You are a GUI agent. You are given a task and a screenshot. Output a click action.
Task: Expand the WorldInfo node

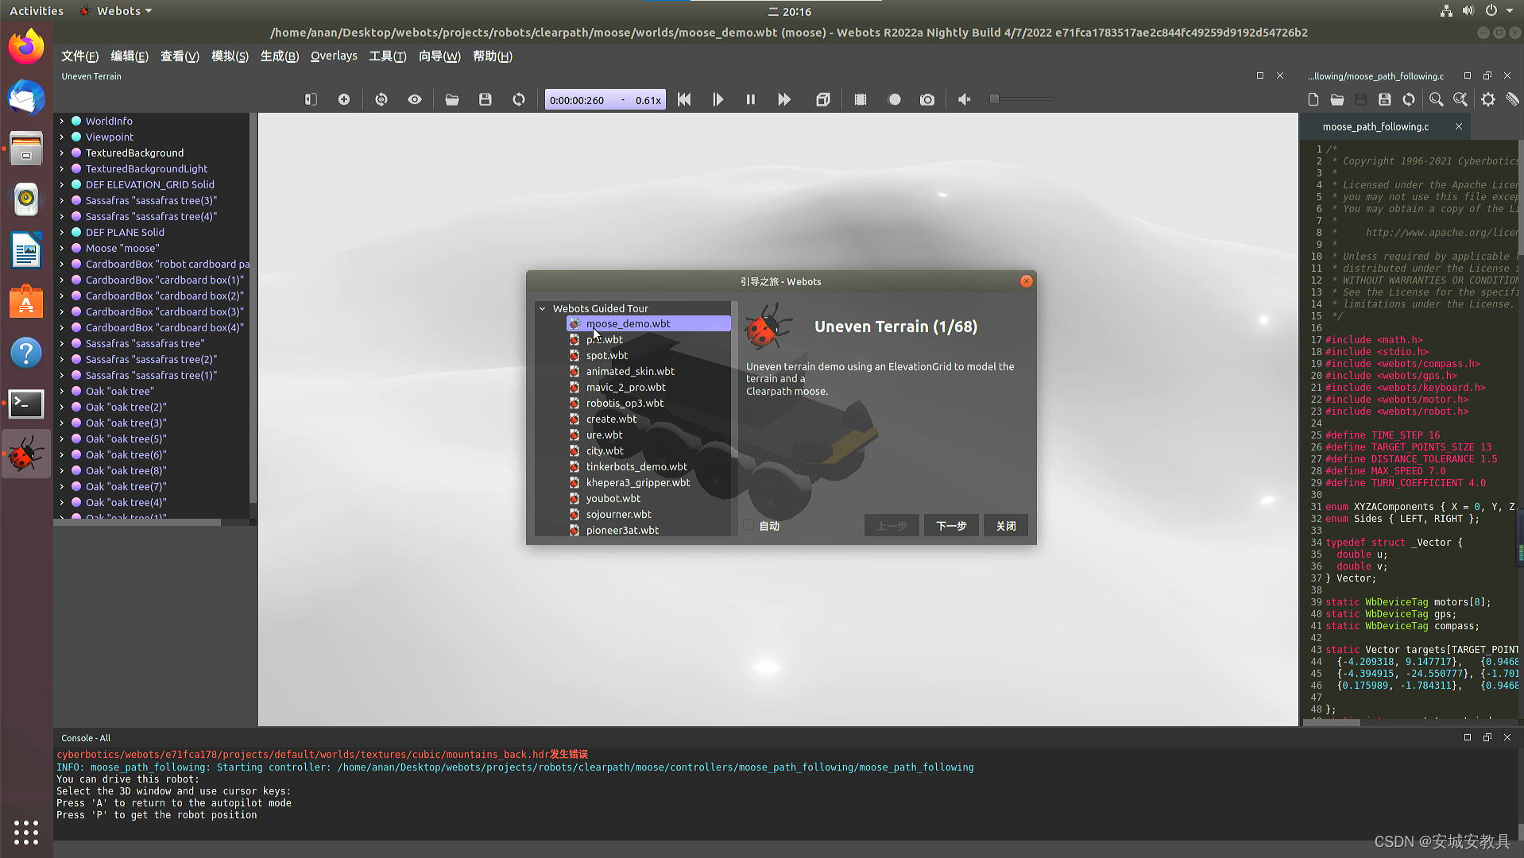tap(62, 122)
